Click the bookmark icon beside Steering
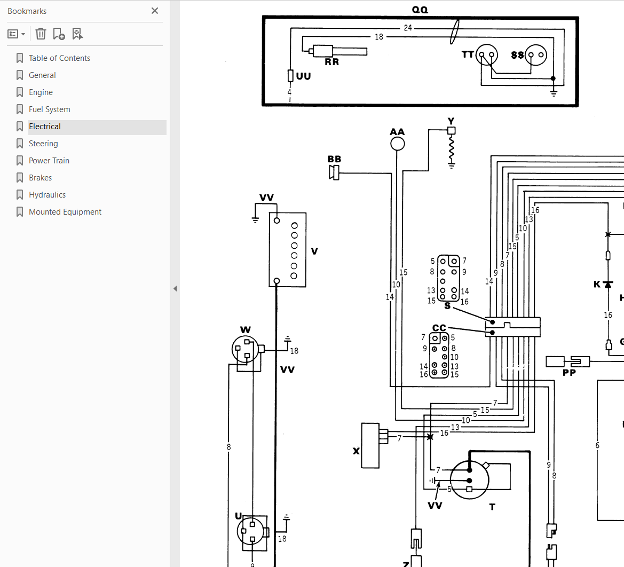This screenshot has width=624, height=567. click(x=20, y=144)
